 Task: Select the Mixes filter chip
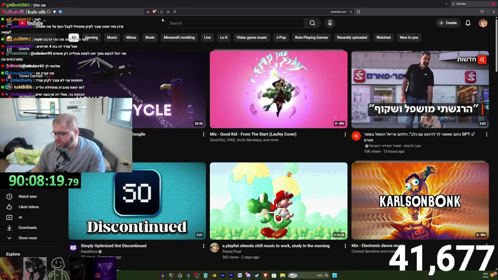(131, 37)
